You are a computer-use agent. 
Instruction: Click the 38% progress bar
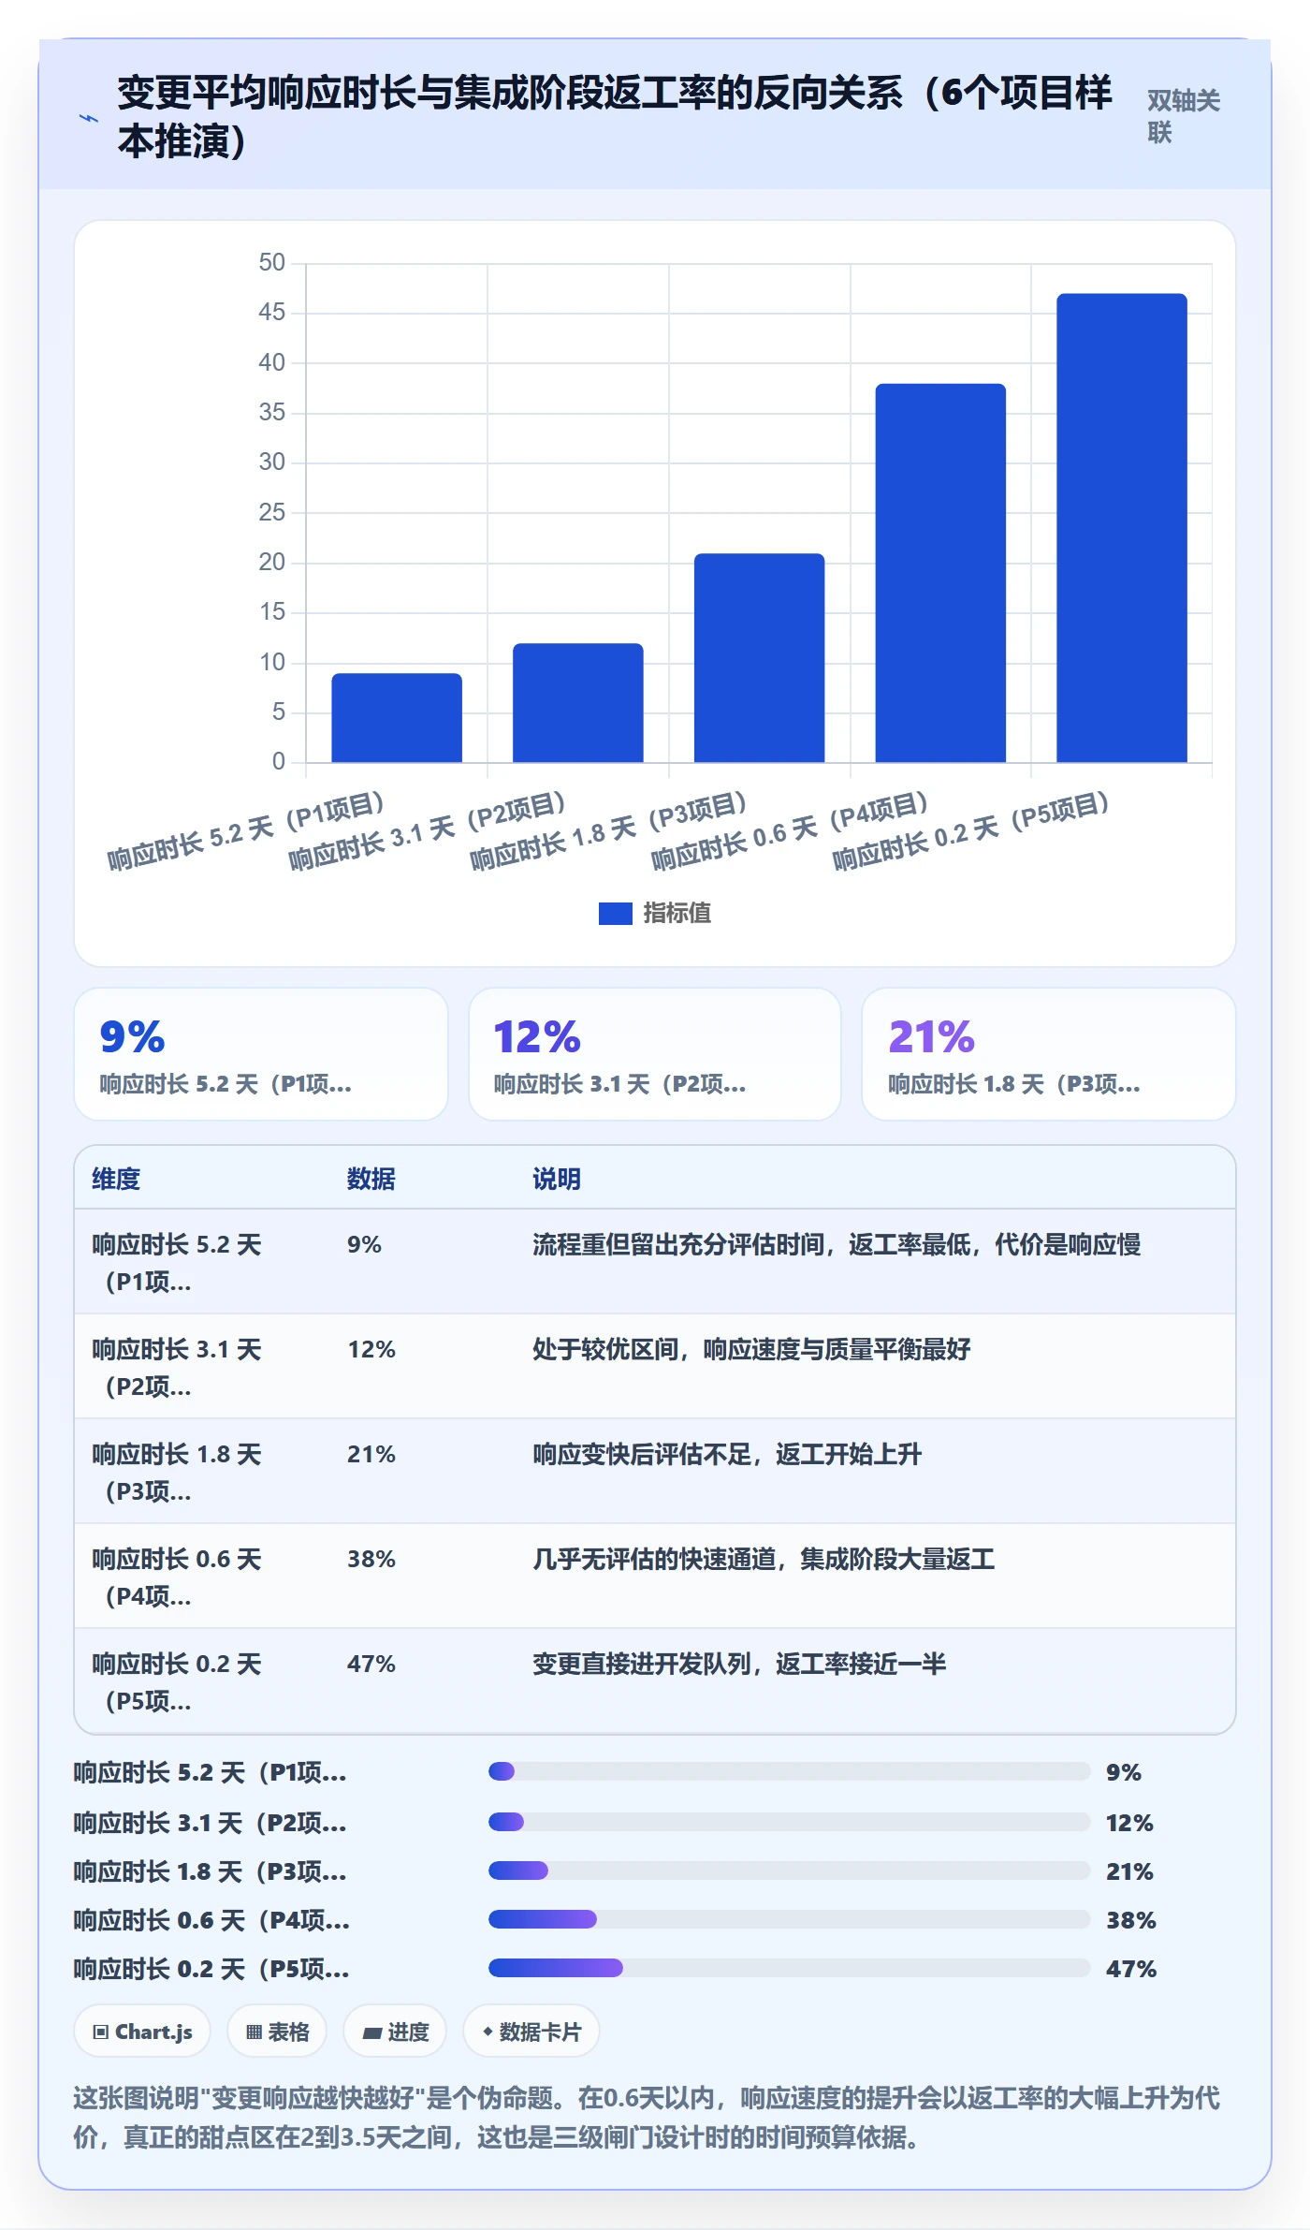pyautogui.click(x=789, y=1919)
